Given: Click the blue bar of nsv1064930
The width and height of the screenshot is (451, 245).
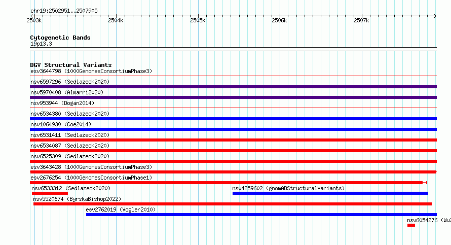Looking at the screenshot, I should pyautogui.click(x=233, y=129).
